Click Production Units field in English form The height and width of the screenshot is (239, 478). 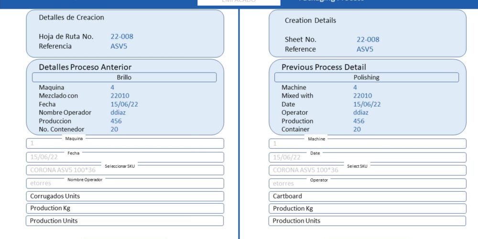coord(367,221)
